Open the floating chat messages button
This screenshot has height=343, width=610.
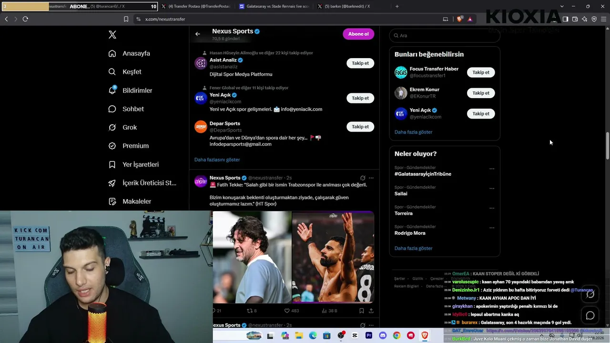tap(590, 315)
